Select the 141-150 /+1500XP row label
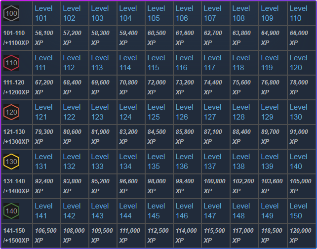This screenshot has height=249, width=317. [x=16, y=235]
